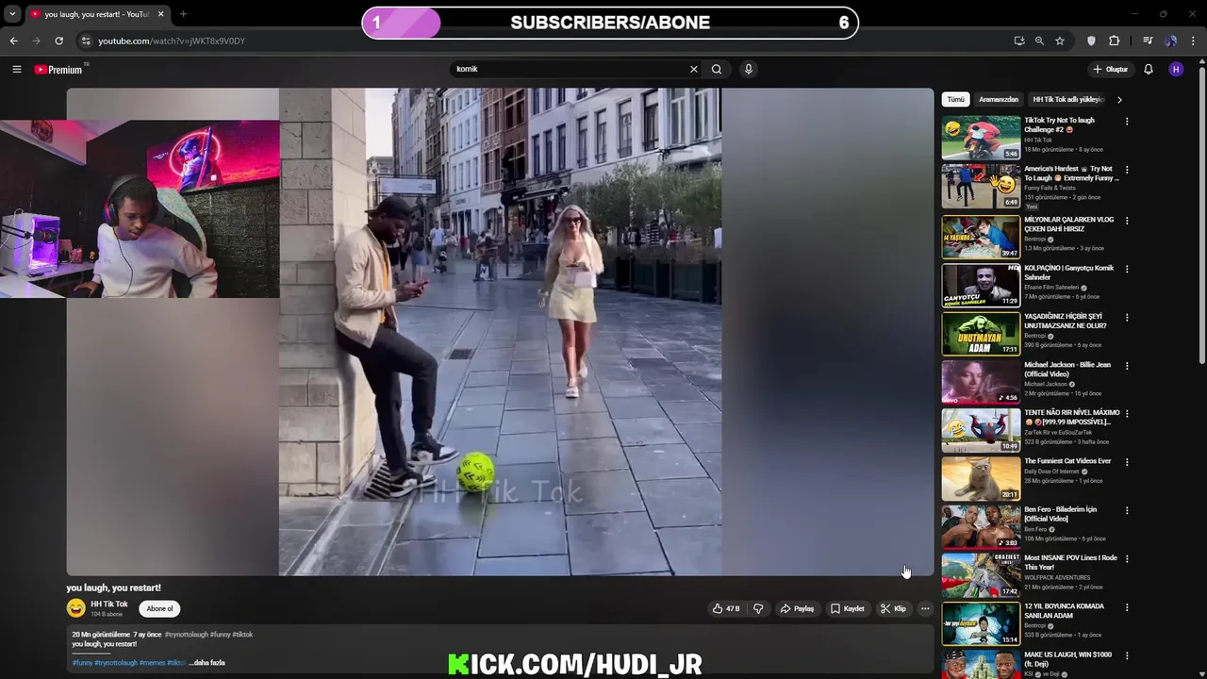Click the search field containing 'komik'
Screen dimensions: 1207x679
tap(570, 69)
